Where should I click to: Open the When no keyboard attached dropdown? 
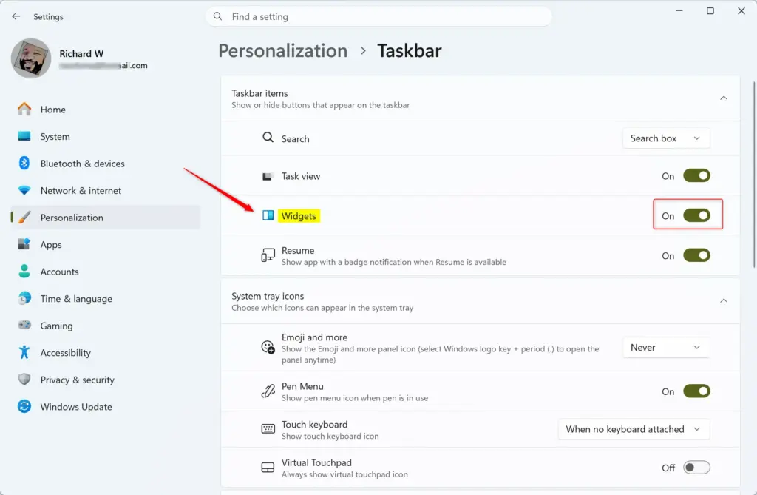pyautogui.click(x=634, y=429)
